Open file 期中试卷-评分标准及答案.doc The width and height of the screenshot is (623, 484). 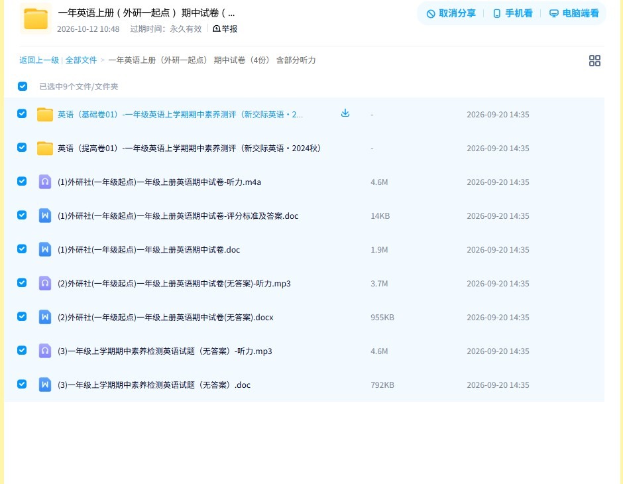click(x=178, y=215)
